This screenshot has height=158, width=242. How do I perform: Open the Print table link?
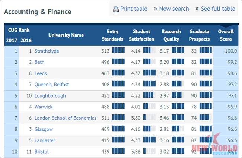[x=134, y=9]
